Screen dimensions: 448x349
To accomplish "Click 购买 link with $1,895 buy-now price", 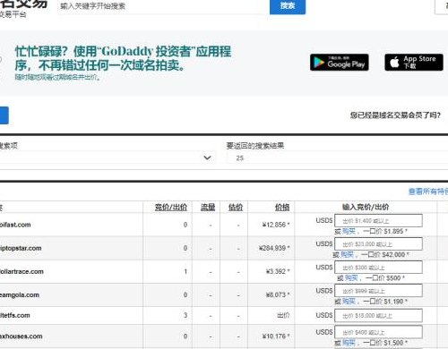I will (349, 232).
